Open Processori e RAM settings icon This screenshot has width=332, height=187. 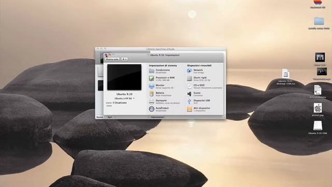click(151, 78)
